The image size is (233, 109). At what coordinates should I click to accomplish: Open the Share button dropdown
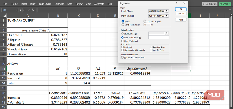(230, 4)
